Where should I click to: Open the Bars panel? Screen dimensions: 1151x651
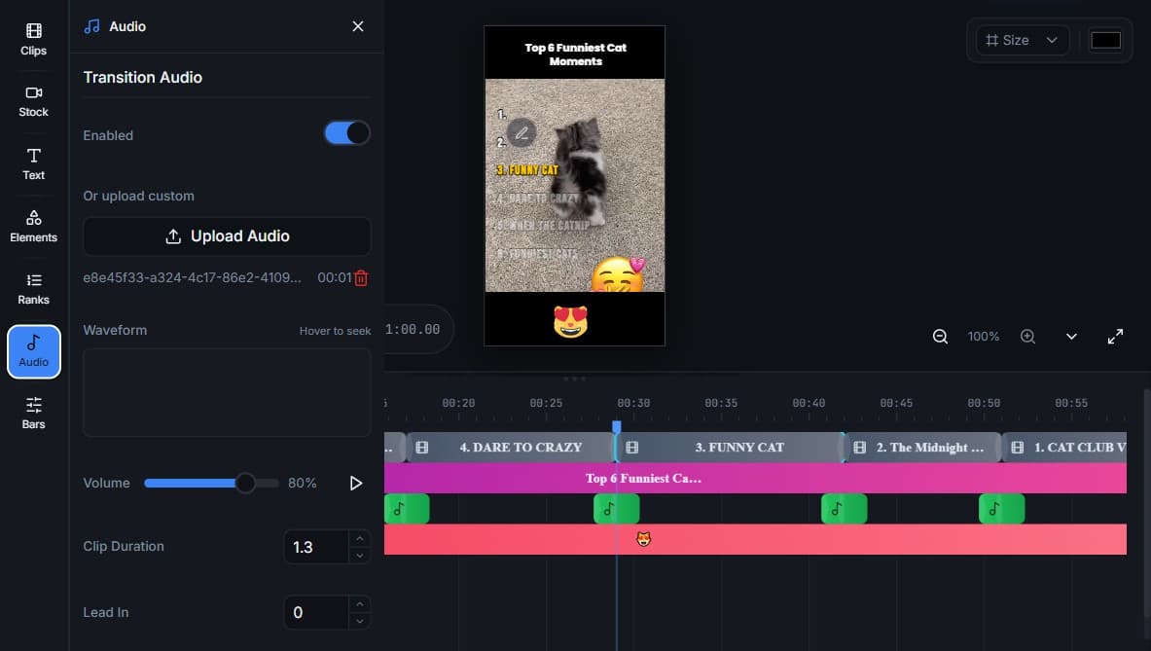tap(33, 412)
